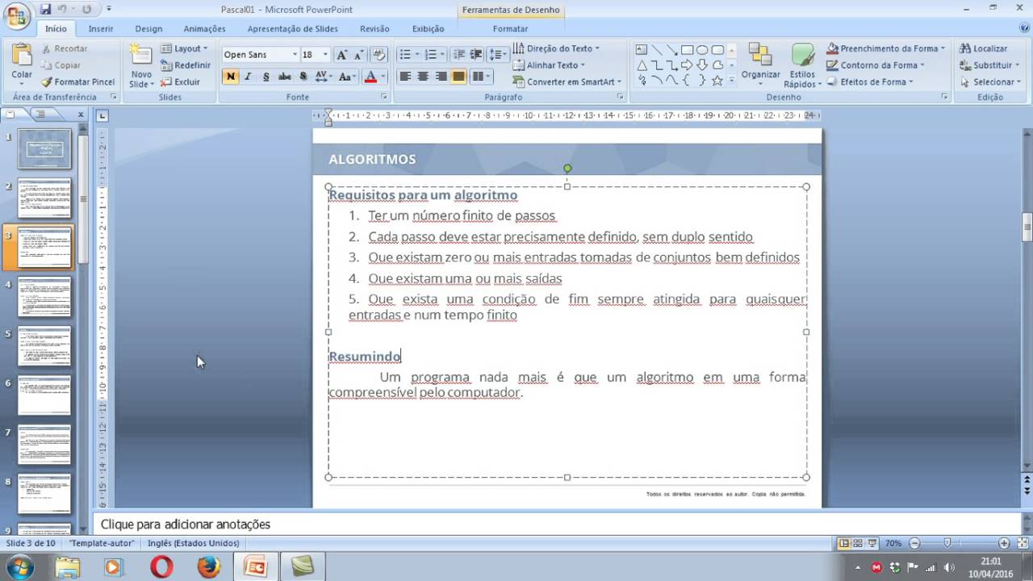Decrease font size with the small A icon
The height and width of the screenshot is (581, 1033).
tap(358, 55)
